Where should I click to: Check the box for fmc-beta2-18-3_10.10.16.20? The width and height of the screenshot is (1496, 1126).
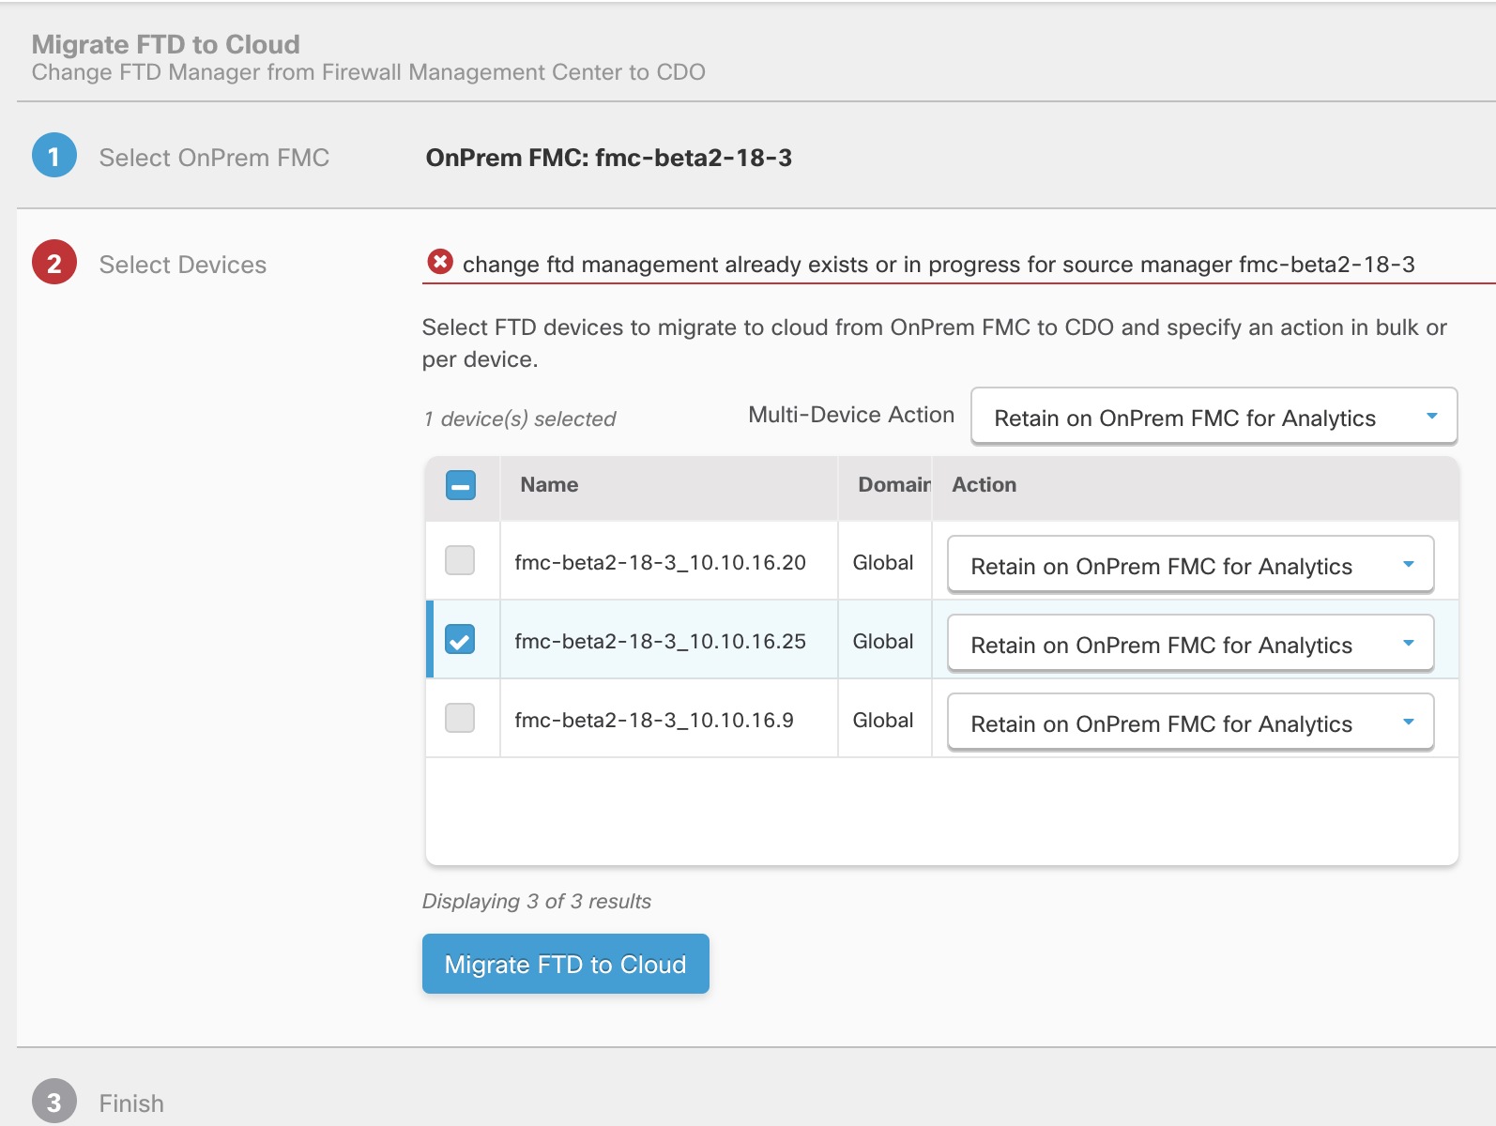tap(460, 560)
